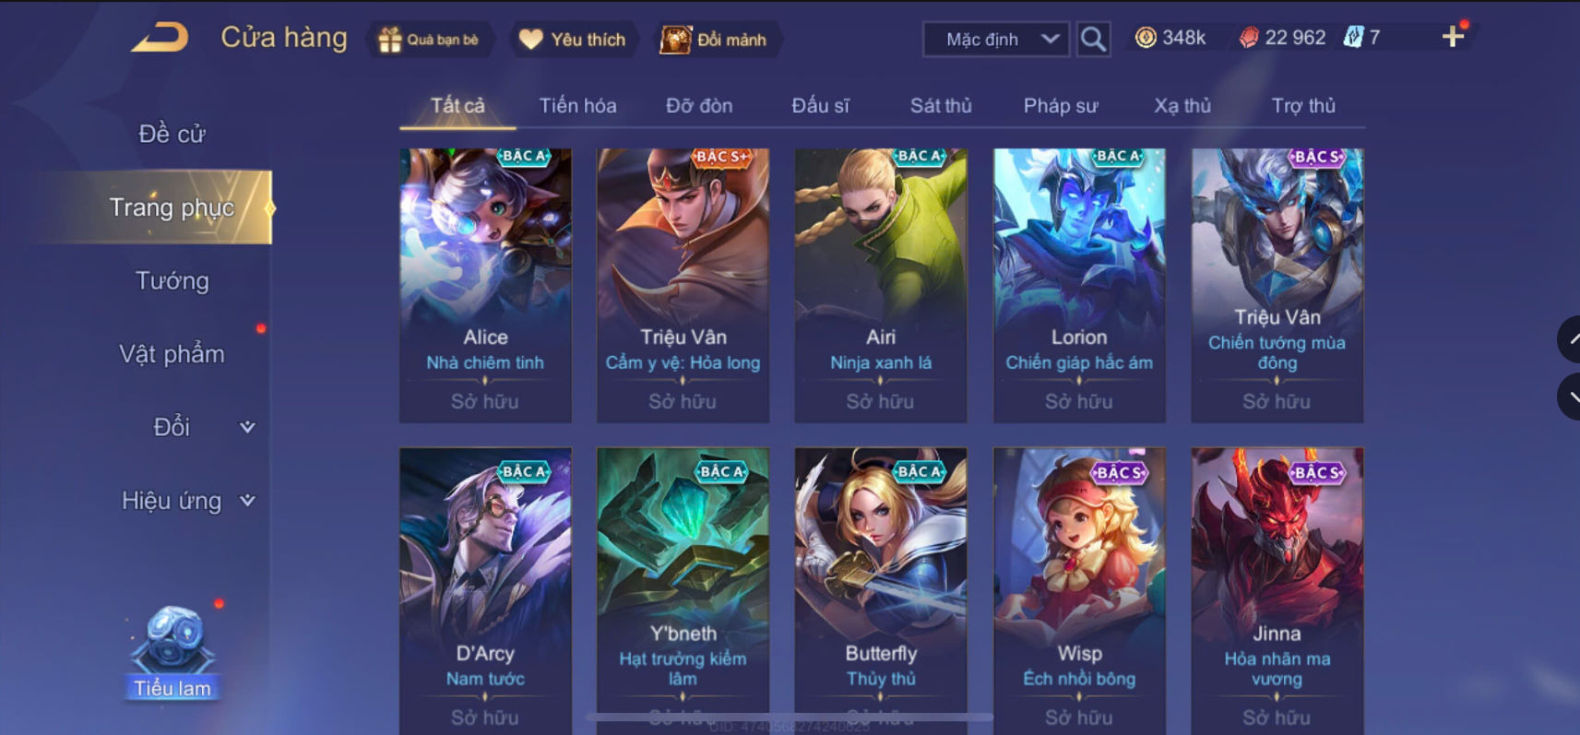Select Wisp Ếch nhồi bông skin card
Screen dimensions: 1580x735
[x=1079, y=590]
